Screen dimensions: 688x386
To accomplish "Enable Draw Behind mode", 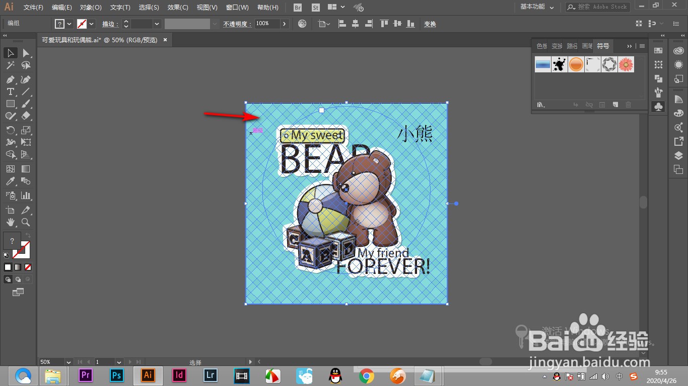I will [x=18, y=279].
